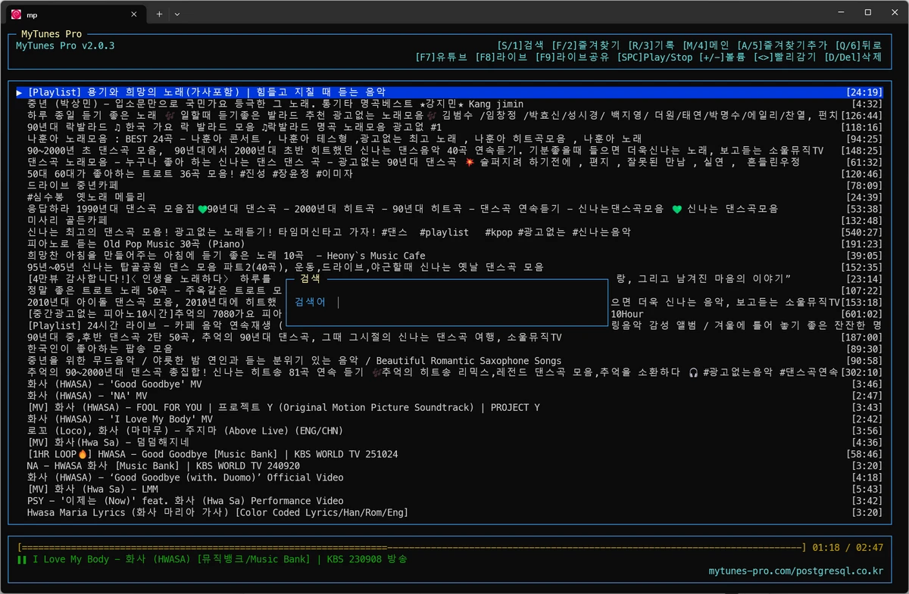909x594 pixels.
Task: Click the playback progress bar
Action: pyautogui.click(x=411, y=546)
